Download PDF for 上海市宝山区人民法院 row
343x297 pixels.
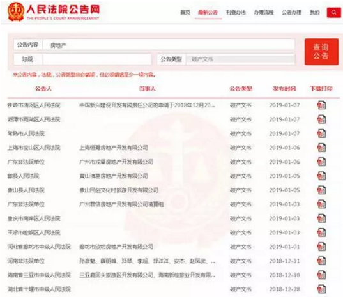pos(321,148)
